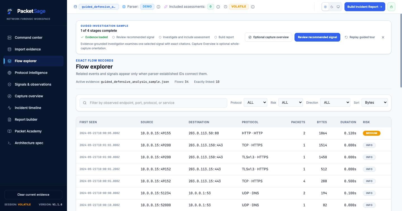This screenshot has width=402, height=211.
Task: Click Build Incident Report button
Action: [365, 7]
